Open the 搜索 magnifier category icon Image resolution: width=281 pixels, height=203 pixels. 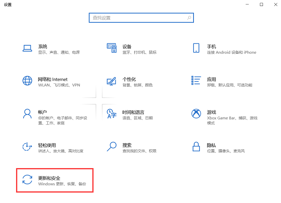pos(112,146)
